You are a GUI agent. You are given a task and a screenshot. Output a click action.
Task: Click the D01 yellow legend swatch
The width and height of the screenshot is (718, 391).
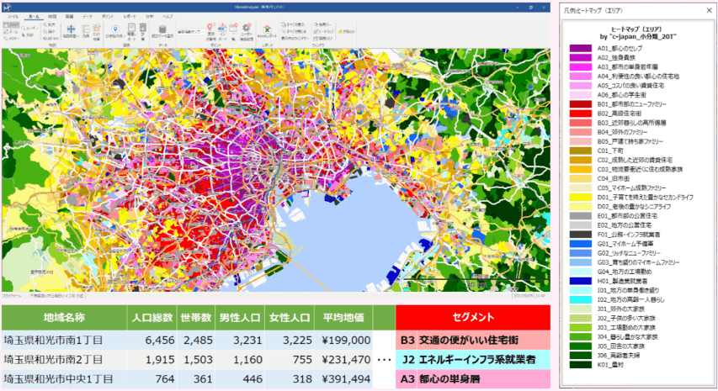[x=580, y=197]
